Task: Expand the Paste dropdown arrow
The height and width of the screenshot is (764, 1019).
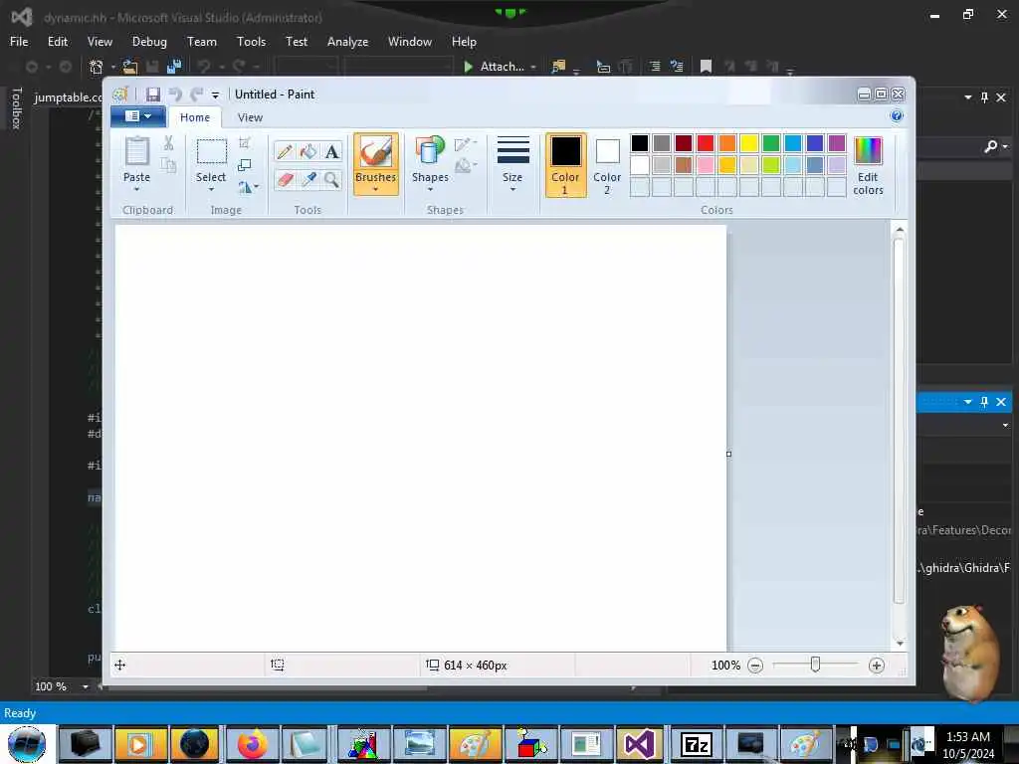Action: 136,190
